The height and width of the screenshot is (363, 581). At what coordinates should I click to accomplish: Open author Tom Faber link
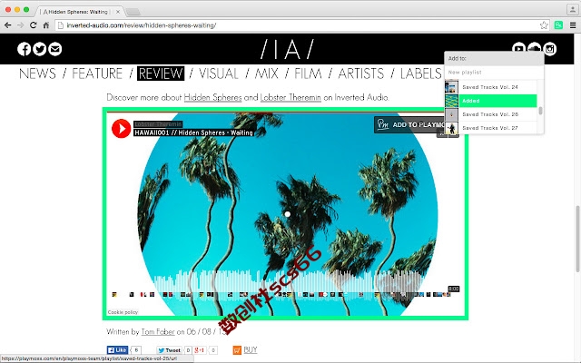point(158,331)
